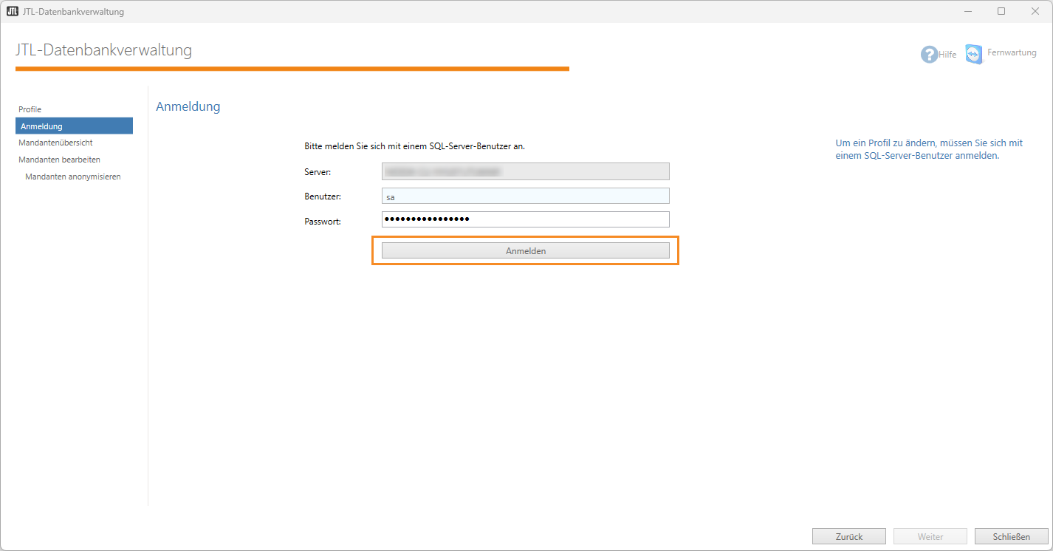Minimize the JTL-Datenbankverwaltung window

point(967,11)
